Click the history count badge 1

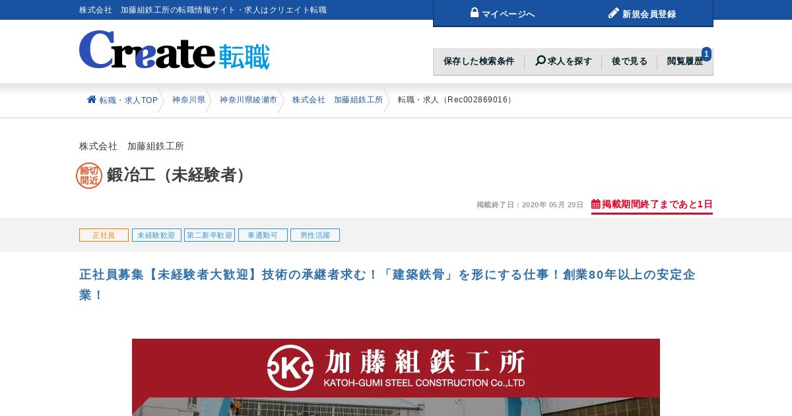tap(706, 54)
